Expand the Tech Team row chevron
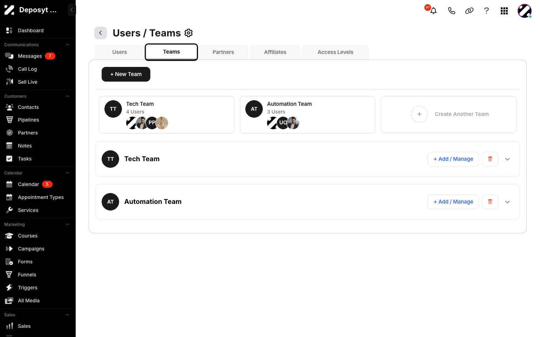The image size is (540, 337). [507, 159]
